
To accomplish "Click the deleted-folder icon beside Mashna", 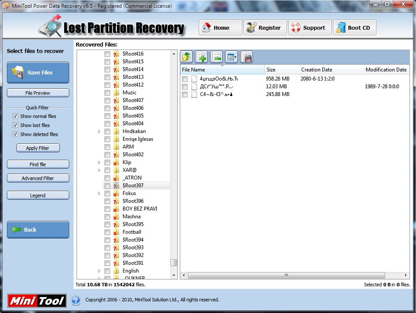I will pos(116,217).
